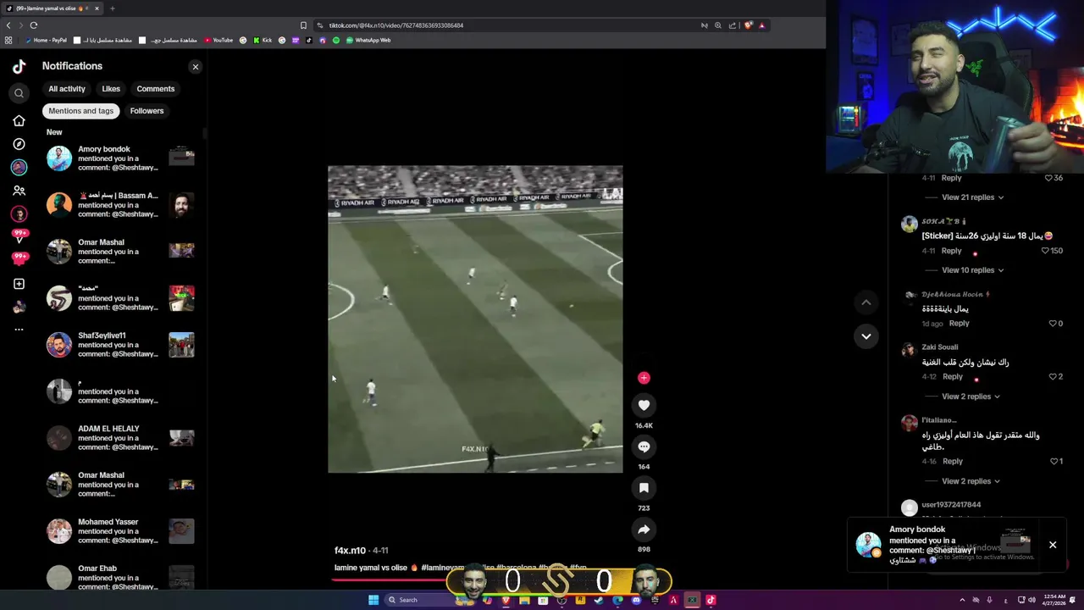1084x610 pixels.
Task: Open the Explore compass icon
Action: (x=19, y=144)
